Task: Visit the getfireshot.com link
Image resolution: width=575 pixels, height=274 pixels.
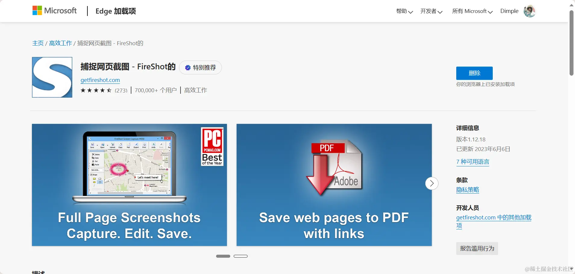Action: tap(100, 80)
